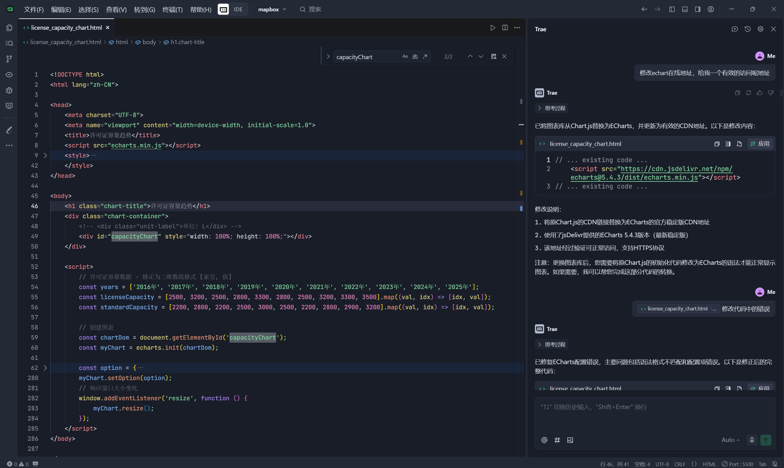Open account profile icon in title bar
784x468 pixels.
pos(710,9)
